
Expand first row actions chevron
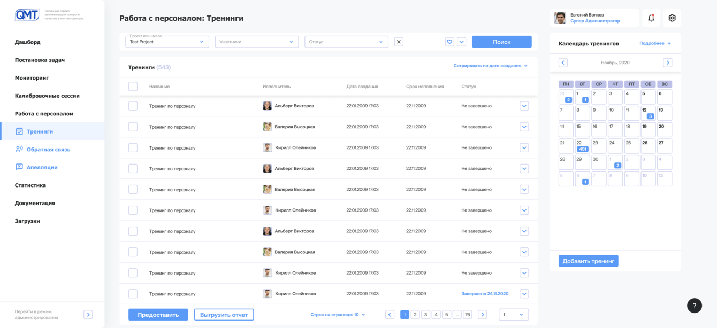[524, 106]
